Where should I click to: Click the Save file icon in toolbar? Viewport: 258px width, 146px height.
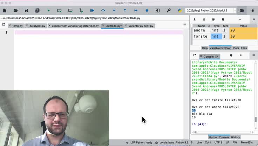click(x=26, y=11)
